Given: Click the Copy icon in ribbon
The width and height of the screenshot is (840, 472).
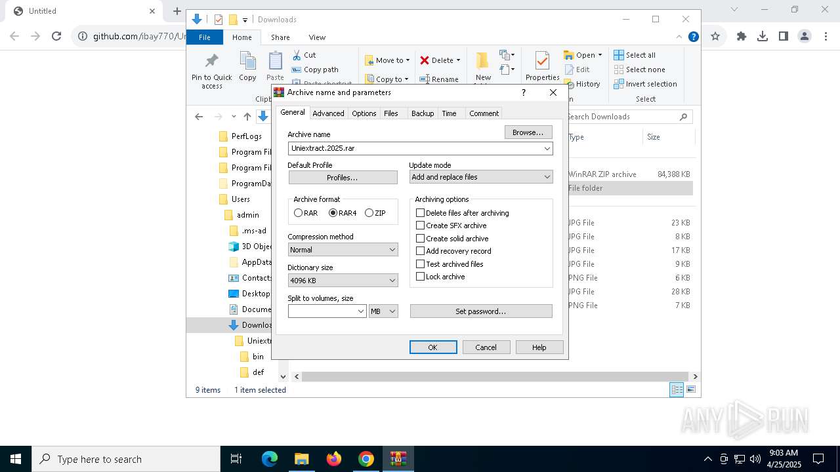Looking at the screenshot, I should tap(247, 60).
